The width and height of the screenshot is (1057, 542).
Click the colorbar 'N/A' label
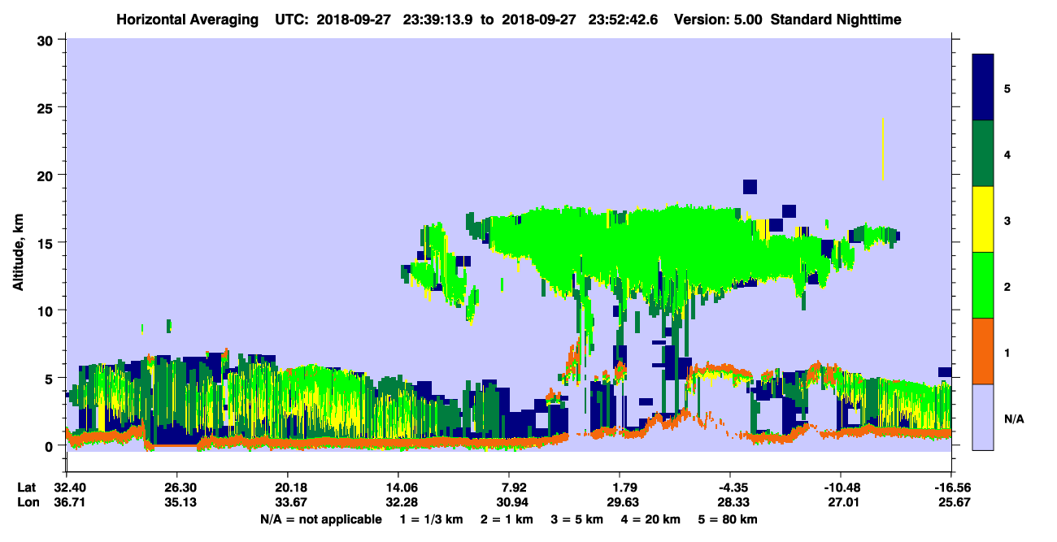(1014, 418)
